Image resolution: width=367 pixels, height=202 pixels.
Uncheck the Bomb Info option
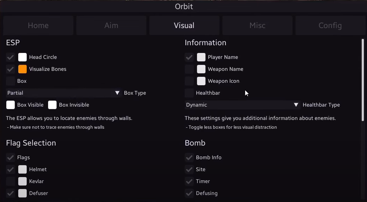pyautogui.click(x=189, y=157)
